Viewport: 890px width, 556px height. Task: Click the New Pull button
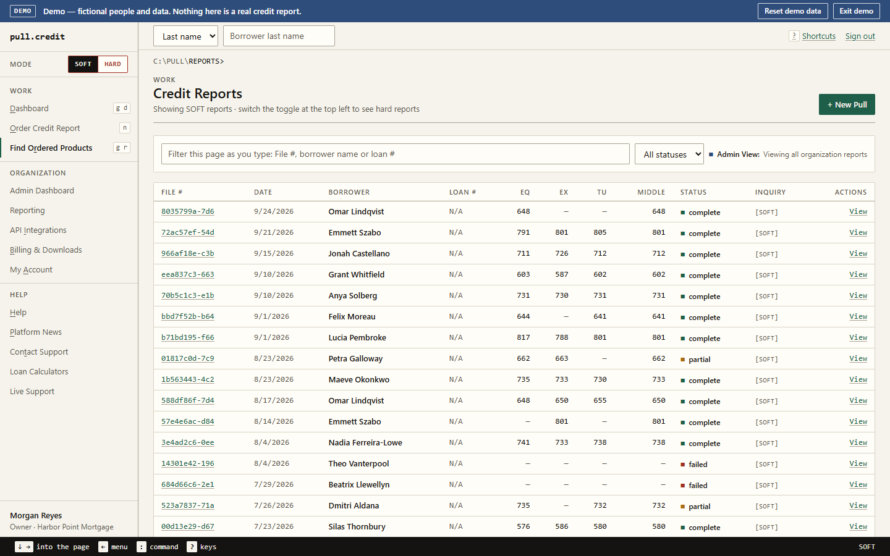pos(847,104)
